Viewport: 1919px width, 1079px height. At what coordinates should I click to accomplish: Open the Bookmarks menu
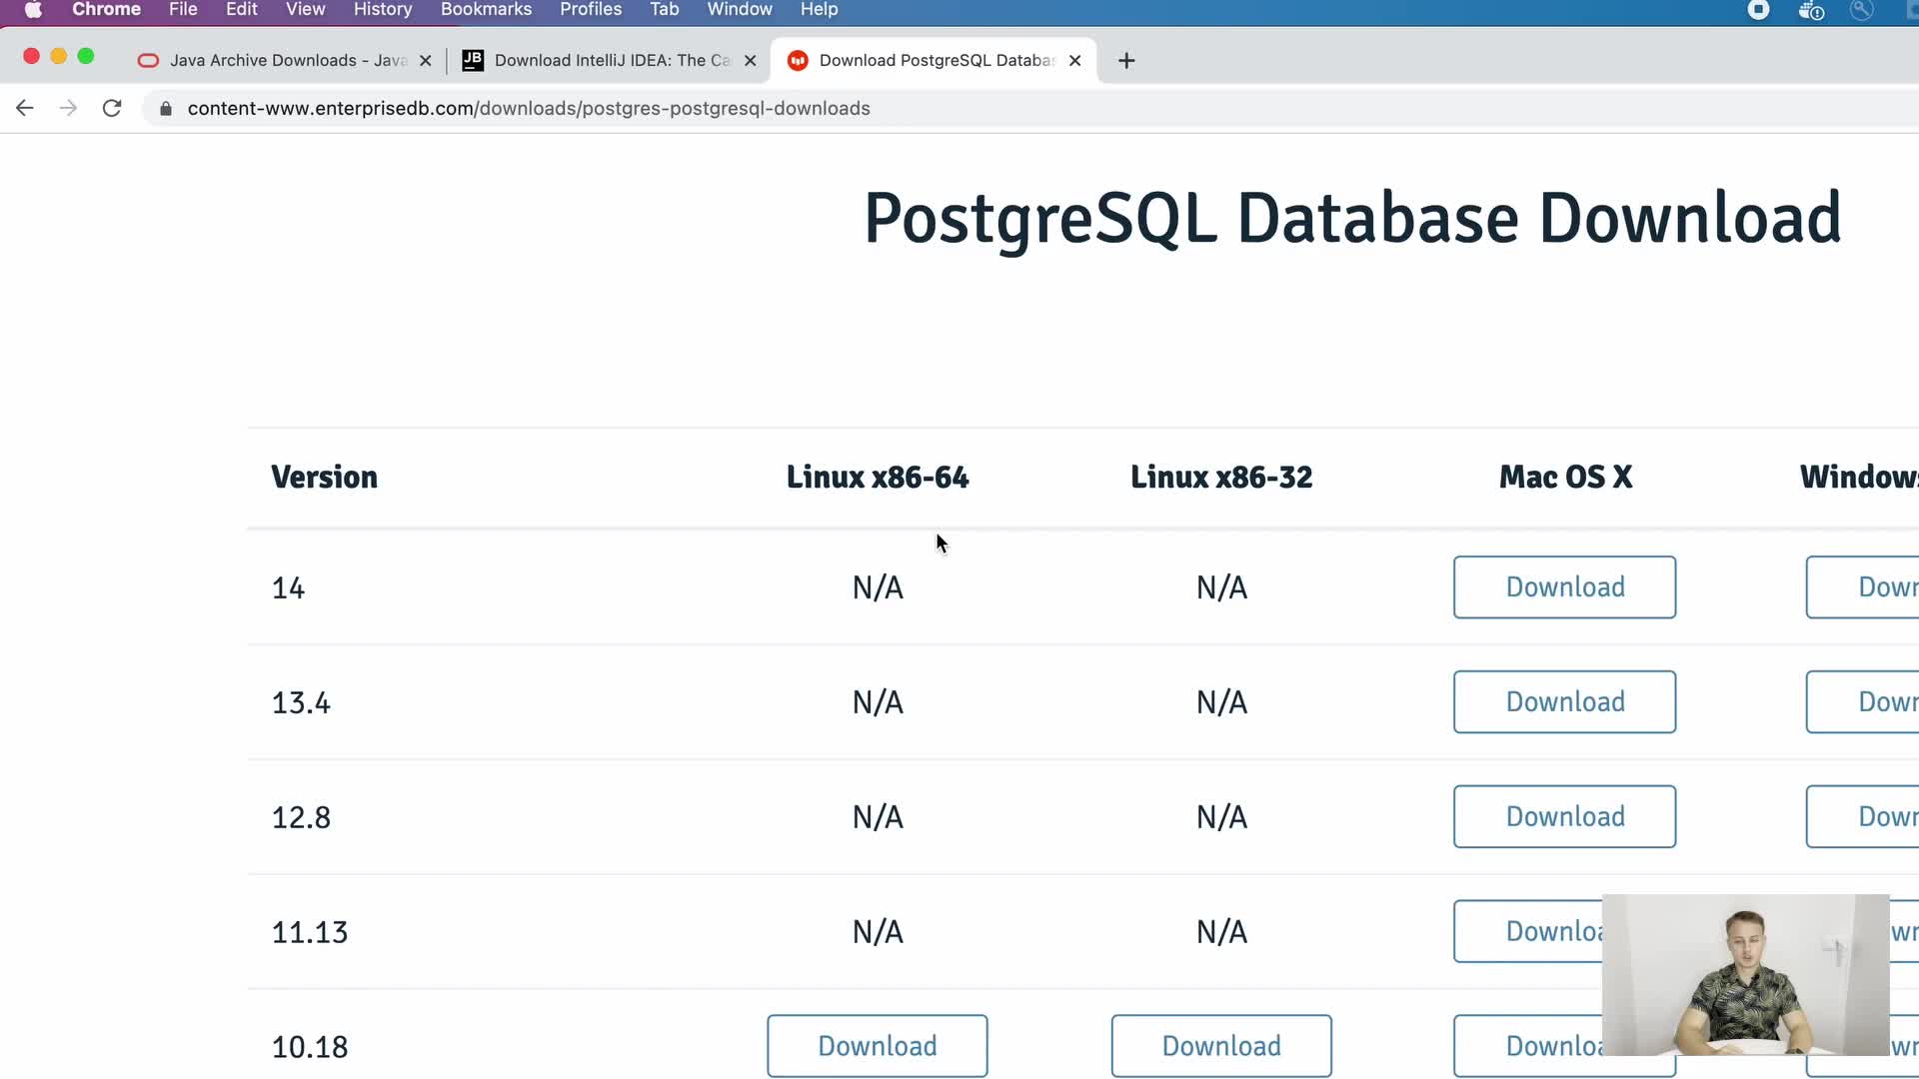pos(486,10)
